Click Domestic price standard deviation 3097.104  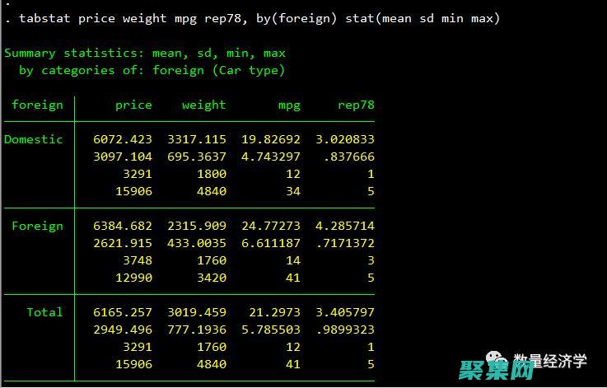[123, 157]
